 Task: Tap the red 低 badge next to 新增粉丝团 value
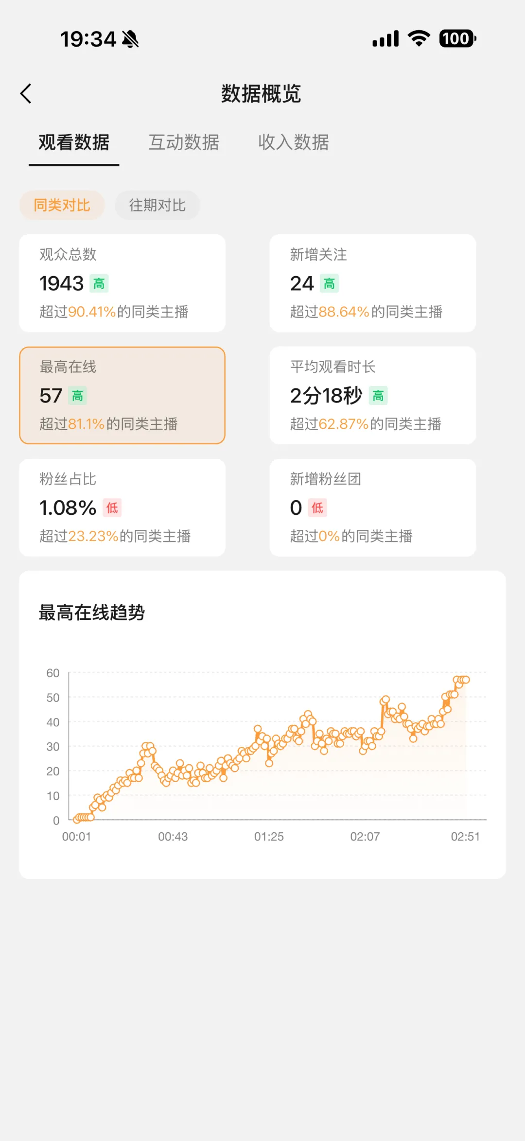click(x=317, y=508)
